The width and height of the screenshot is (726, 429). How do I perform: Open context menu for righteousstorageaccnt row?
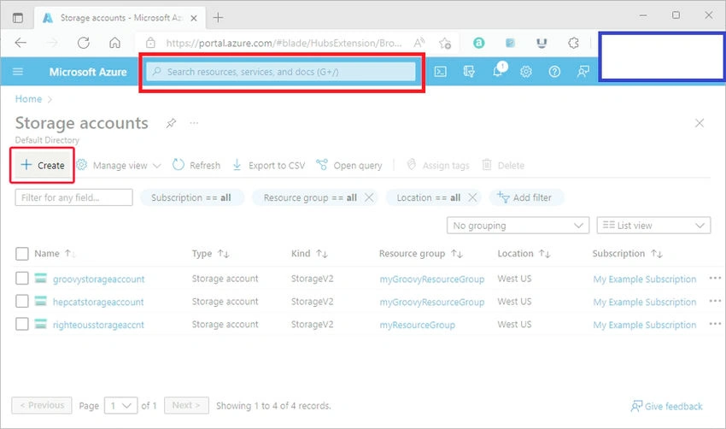pyautogui.click(x=715, y=323)
